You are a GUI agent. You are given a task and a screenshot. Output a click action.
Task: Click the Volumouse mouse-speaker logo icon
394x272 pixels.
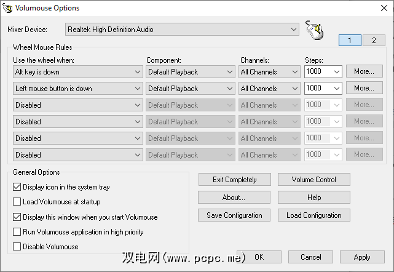[315, 30]
